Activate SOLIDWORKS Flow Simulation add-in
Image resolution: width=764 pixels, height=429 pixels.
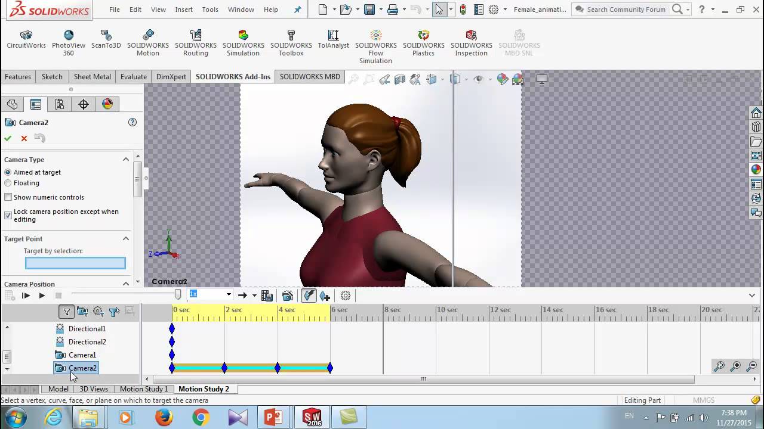(x=376, y=47)
